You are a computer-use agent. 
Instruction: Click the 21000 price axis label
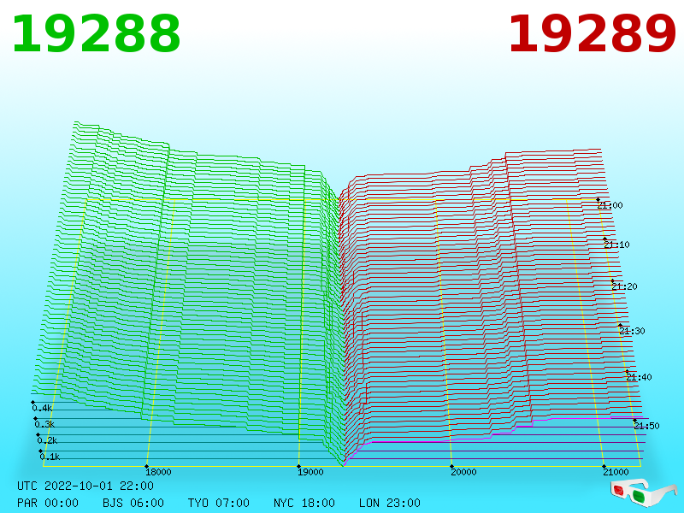click(x=616, y=472)
